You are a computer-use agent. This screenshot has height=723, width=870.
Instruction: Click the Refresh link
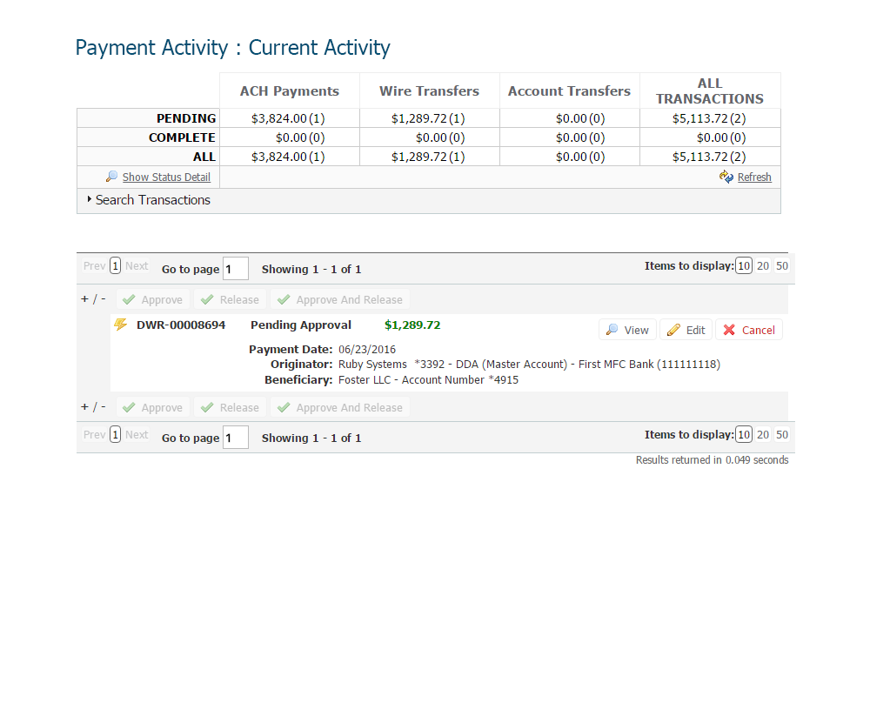[754, 177]
